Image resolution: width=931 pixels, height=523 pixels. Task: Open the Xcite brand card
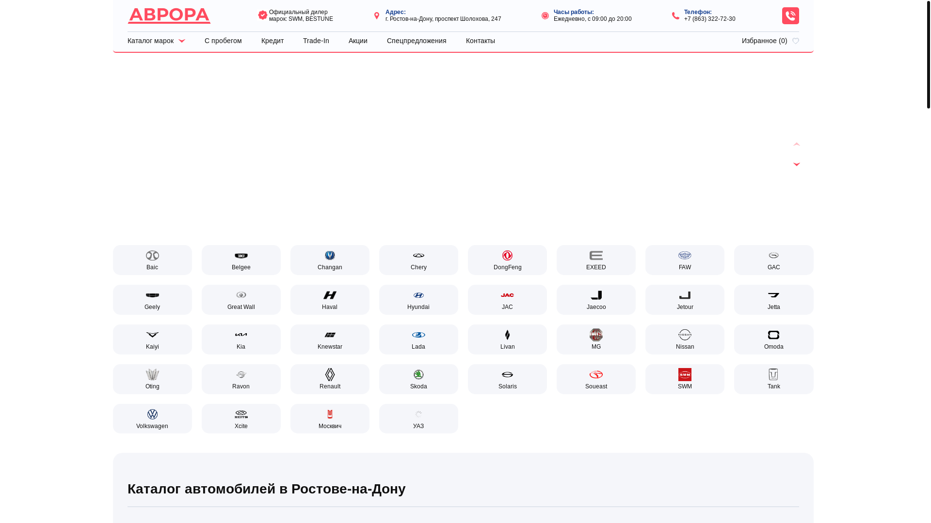[241, 419]
